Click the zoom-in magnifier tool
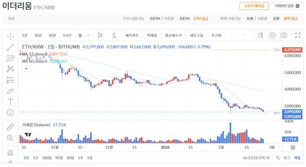Image resolution: width=306 pixels, height=167 pixels. click(10, 138)
